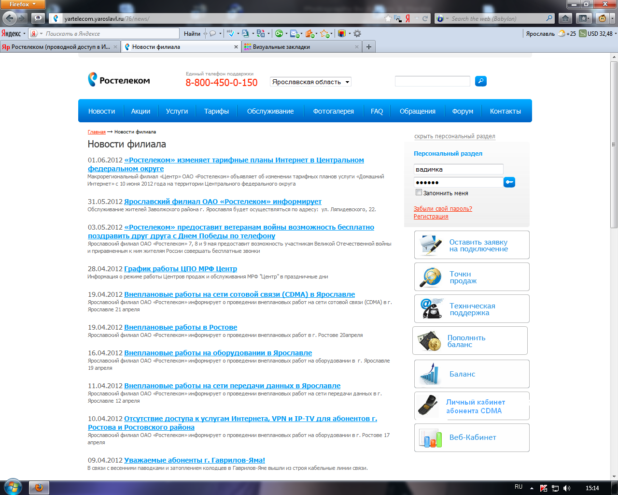Enable the 'Запомнить меня' checkbox

coord(419,192)
